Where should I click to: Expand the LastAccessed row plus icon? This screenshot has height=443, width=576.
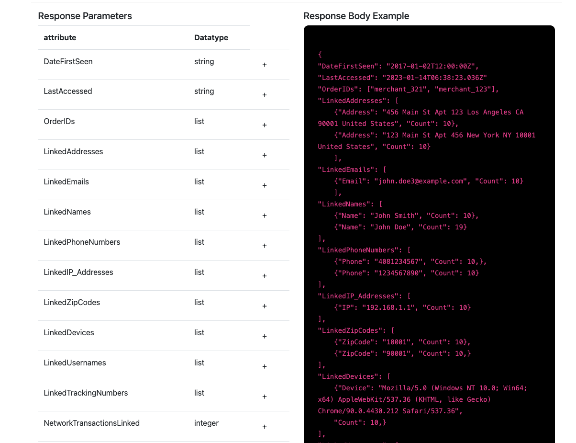[265, 95]
